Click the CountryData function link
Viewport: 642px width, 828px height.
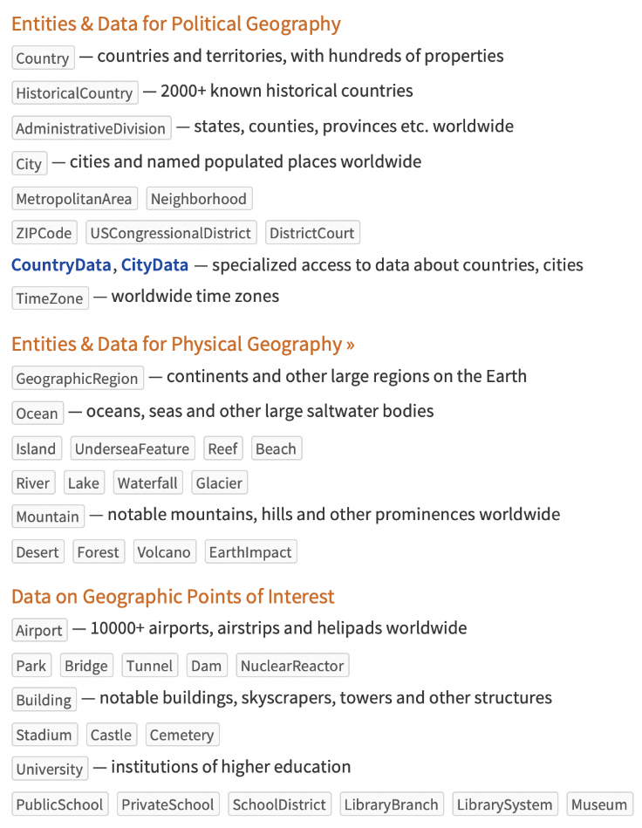61,265
